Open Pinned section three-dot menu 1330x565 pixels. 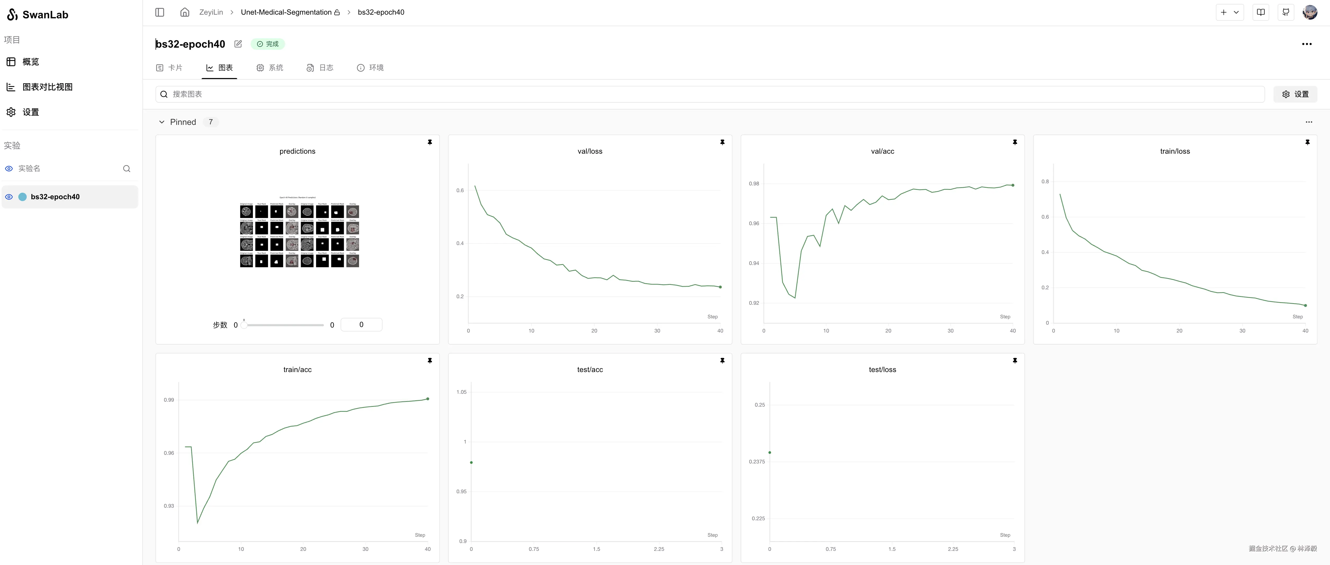[x=1308, y=122]
